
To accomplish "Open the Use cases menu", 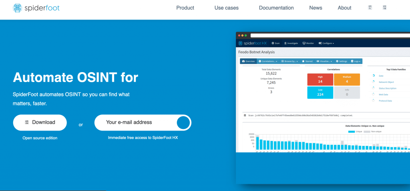I will 227,8.
